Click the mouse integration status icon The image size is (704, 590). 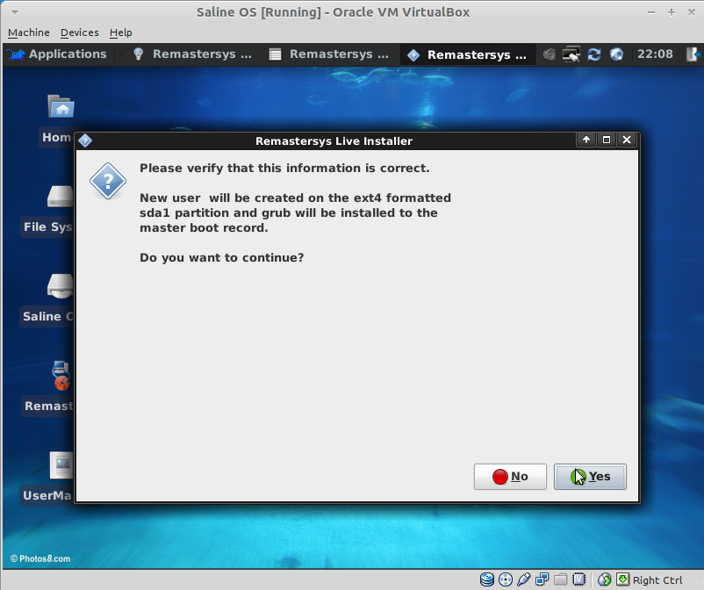(x=604, y=579)
